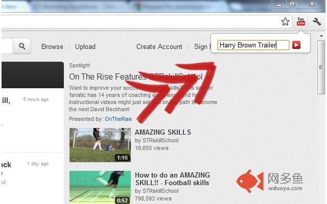The width and height of the screenshot is (327, 204).
Task: Open the Chrome wrench settings menu
Action: tap(317, 21)
